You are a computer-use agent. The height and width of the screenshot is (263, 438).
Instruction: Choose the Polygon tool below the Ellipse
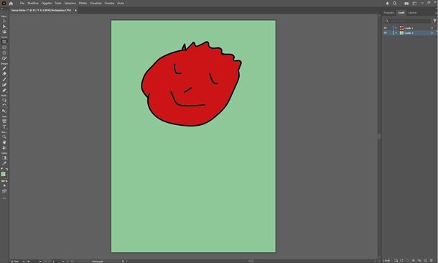(4, 53)
